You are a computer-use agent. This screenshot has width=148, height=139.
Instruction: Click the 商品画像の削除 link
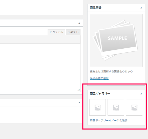pos(99,78)
